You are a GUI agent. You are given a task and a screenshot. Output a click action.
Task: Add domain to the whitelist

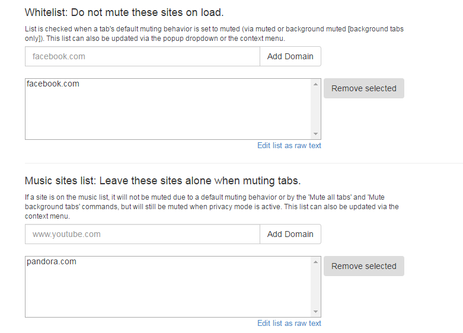pyautogui.click(x=290, y=56)
